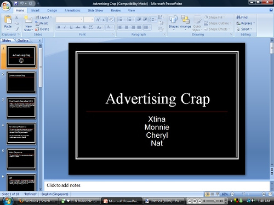Click the zoom slider handle
The image size is (274, 205).
coord(243,194)
